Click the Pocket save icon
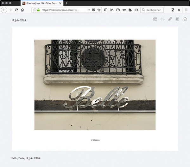 pos(93,10)
